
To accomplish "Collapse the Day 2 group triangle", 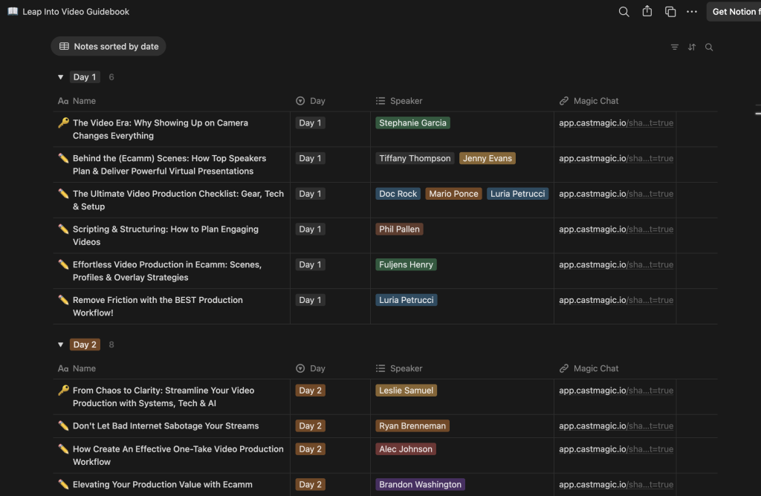I will 61,345.
